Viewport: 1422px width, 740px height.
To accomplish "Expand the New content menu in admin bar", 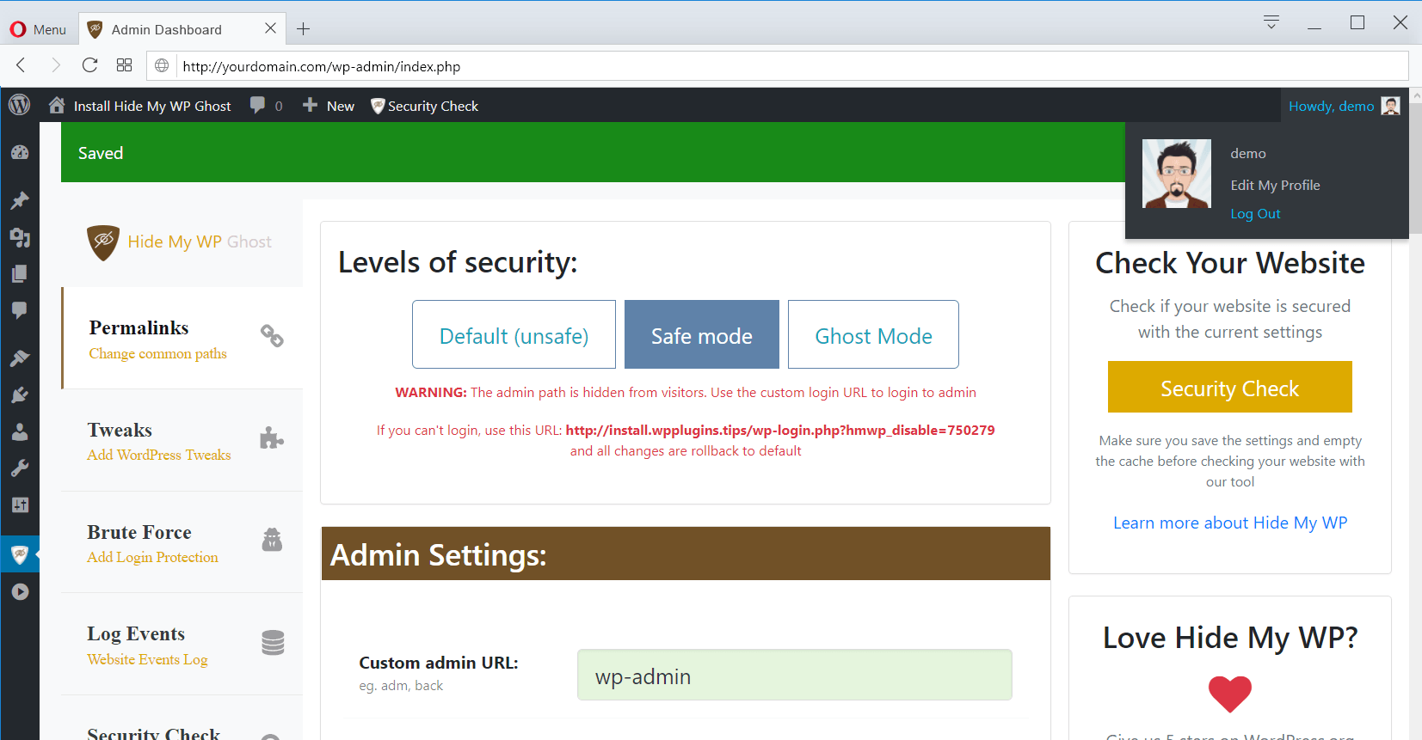I will 329,106.
